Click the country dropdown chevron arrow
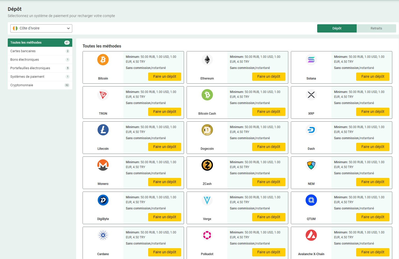This screenshot has height=259, width=399. 68,28
